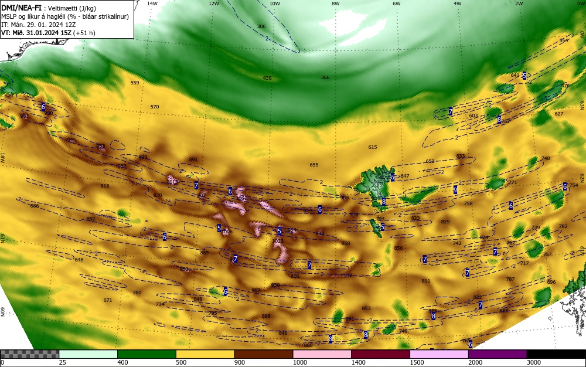Click the CAPE value '771'

[x=512, y=183]
